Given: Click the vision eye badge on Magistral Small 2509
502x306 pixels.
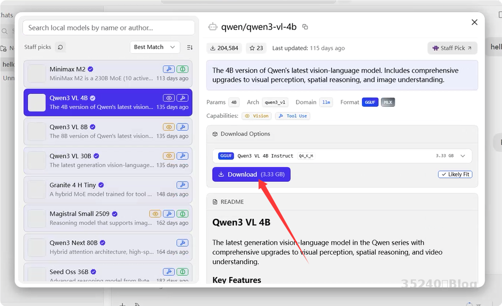Looking at the screenshot, I should coord(155,214).
